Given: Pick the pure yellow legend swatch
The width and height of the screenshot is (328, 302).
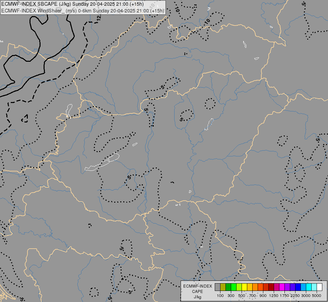Looking at the screenshot, I should 245,287.
